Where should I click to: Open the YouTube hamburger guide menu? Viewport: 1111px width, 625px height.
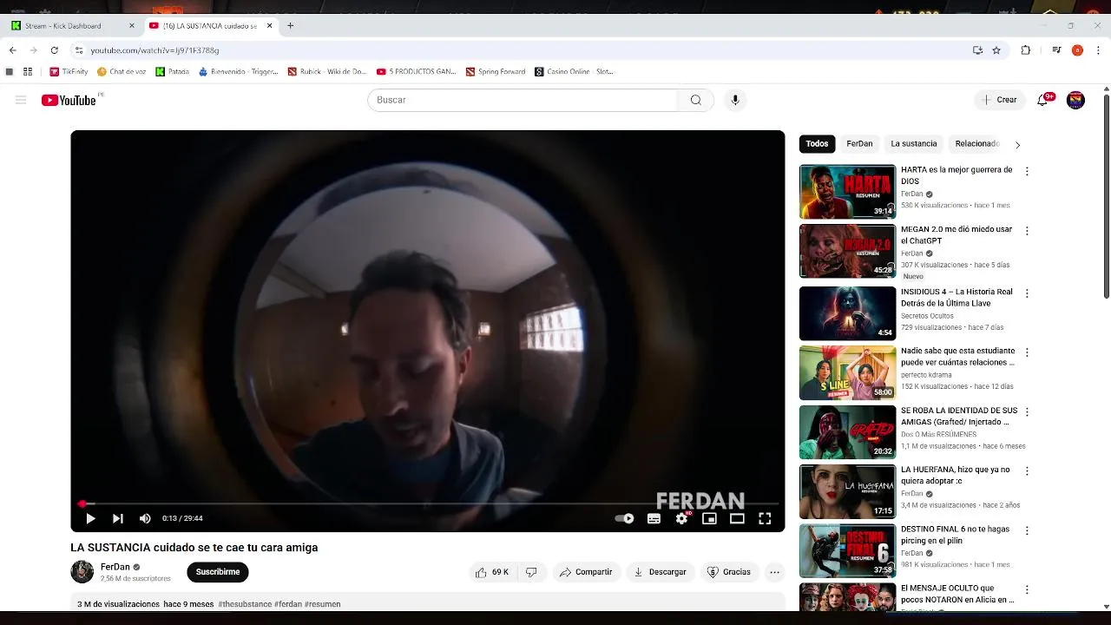click(21, 100)
